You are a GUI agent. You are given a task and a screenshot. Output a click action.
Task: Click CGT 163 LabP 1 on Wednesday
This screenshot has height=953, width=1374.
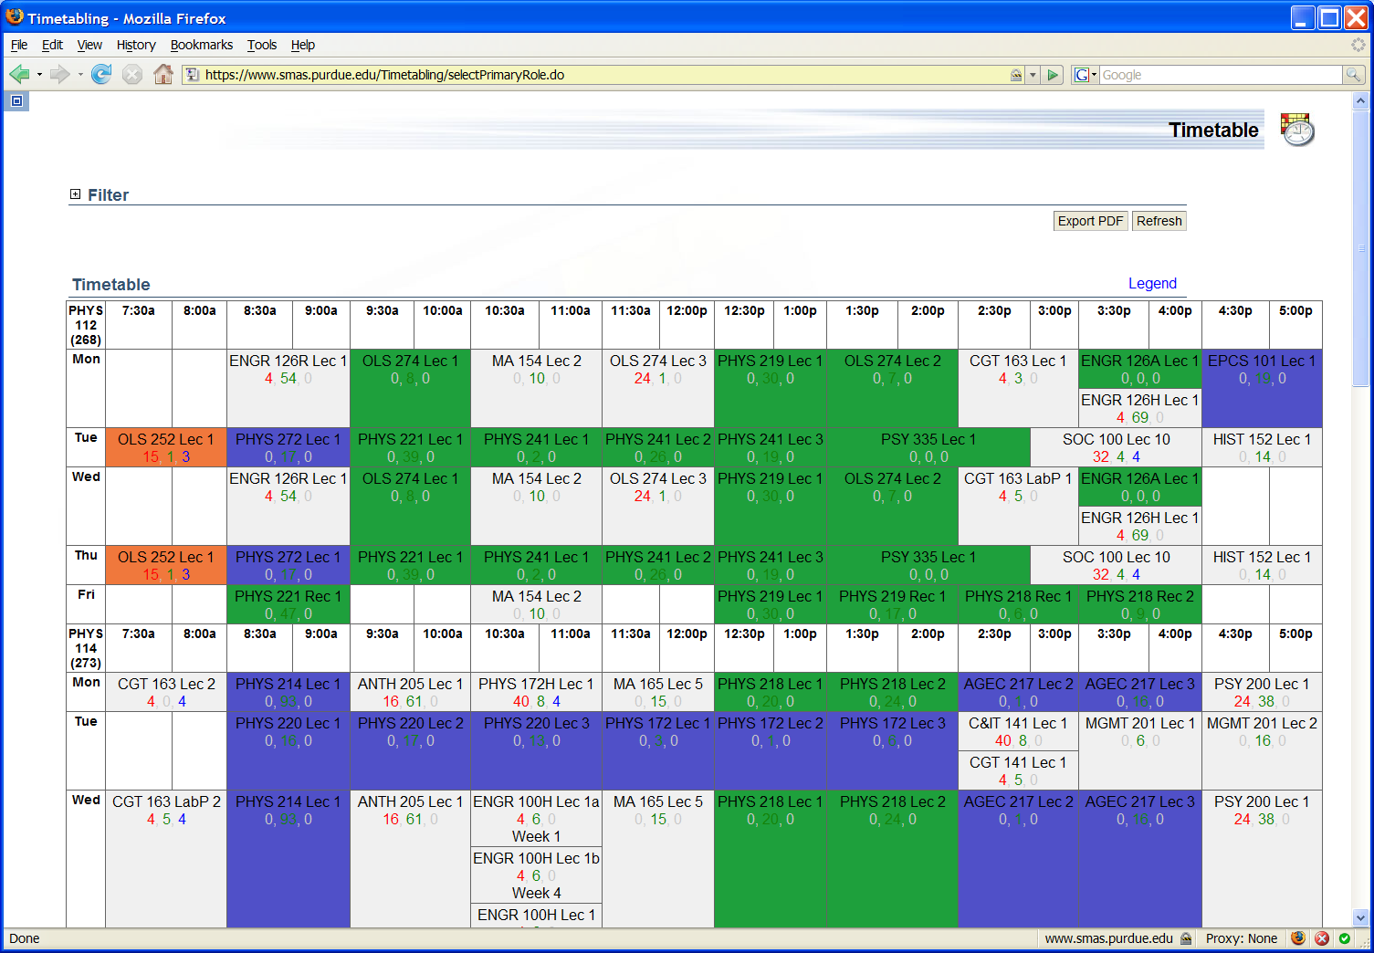click(x=1018, y=507)
